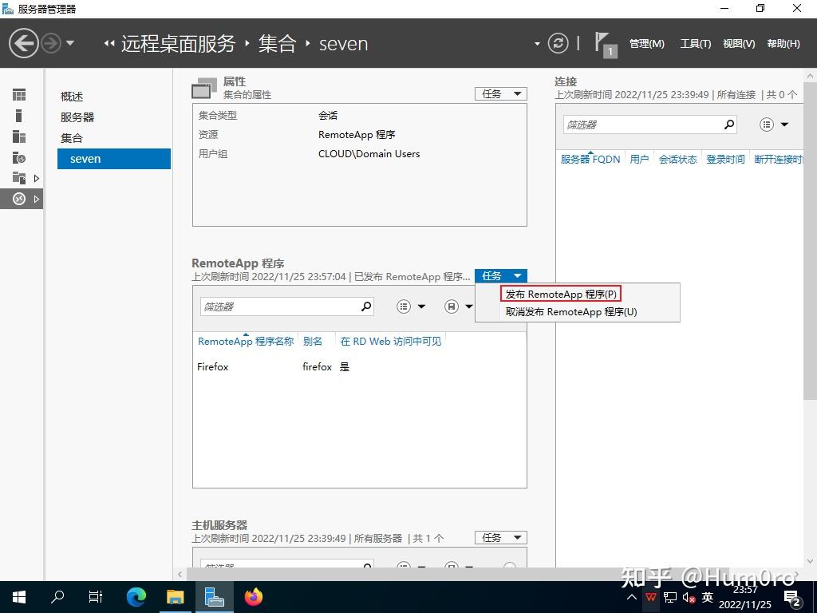The image size is (817, 613).
Task: Select the Firefox RemoteApp row
Action: click(360, 367)
